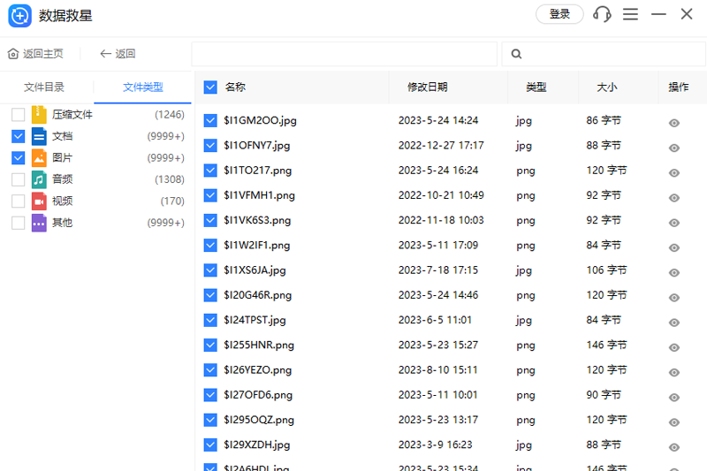Click the 视频 video type icon
707x471 pixels.
(x=39, y=201)
